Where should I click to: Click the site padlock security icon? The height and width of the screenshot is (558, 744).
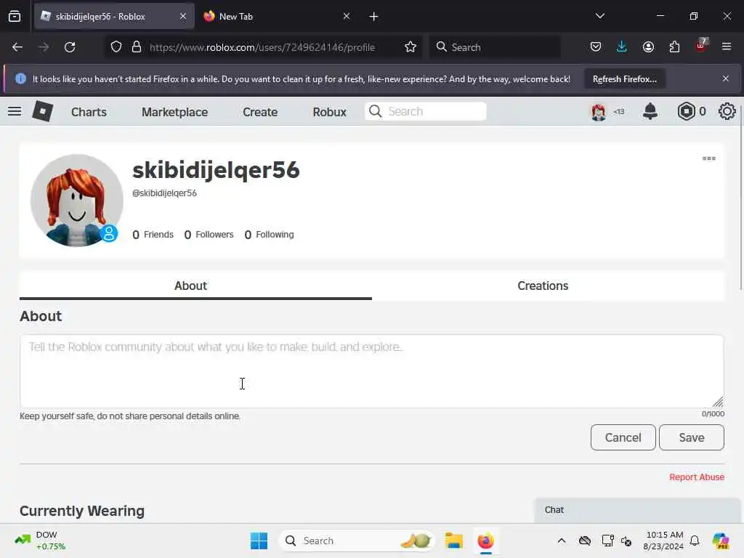[136, 47]
